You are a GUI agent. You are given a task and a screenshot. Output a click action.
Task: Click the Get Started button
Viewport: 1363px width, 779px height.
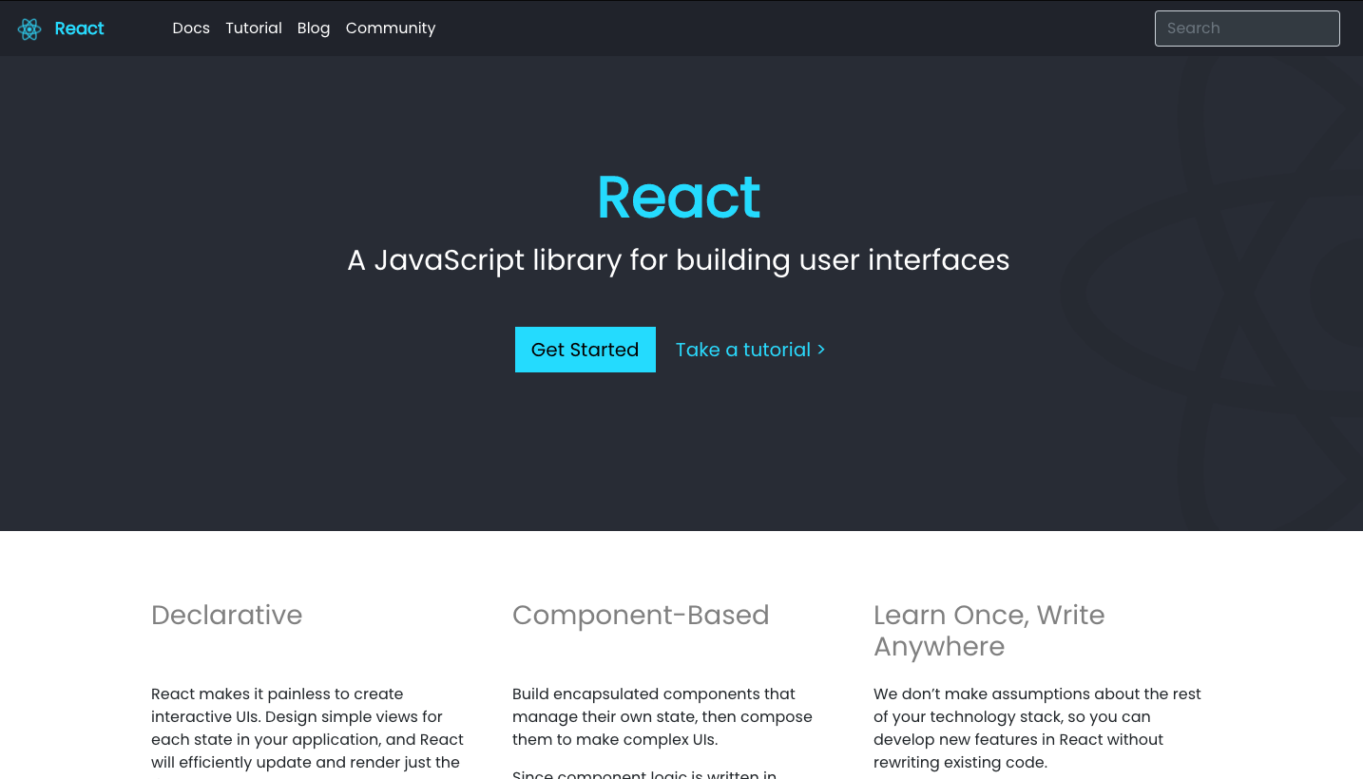tap(586, 350)
